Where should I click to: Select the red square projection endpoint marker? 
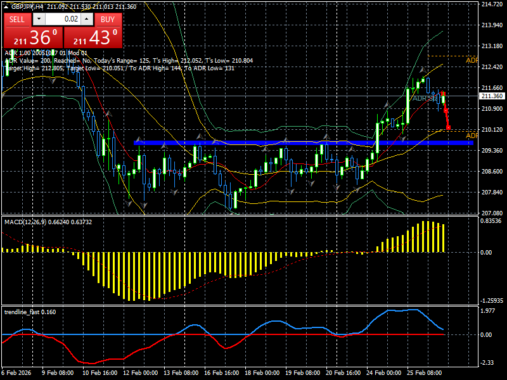(x=448, y=128)
